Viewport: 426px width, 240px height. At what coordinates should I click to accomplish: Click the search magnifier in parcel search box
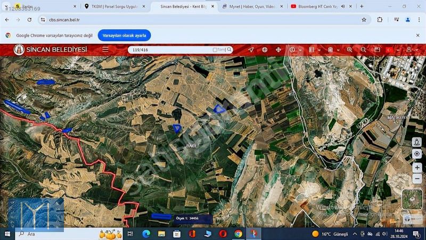[230, 49]
